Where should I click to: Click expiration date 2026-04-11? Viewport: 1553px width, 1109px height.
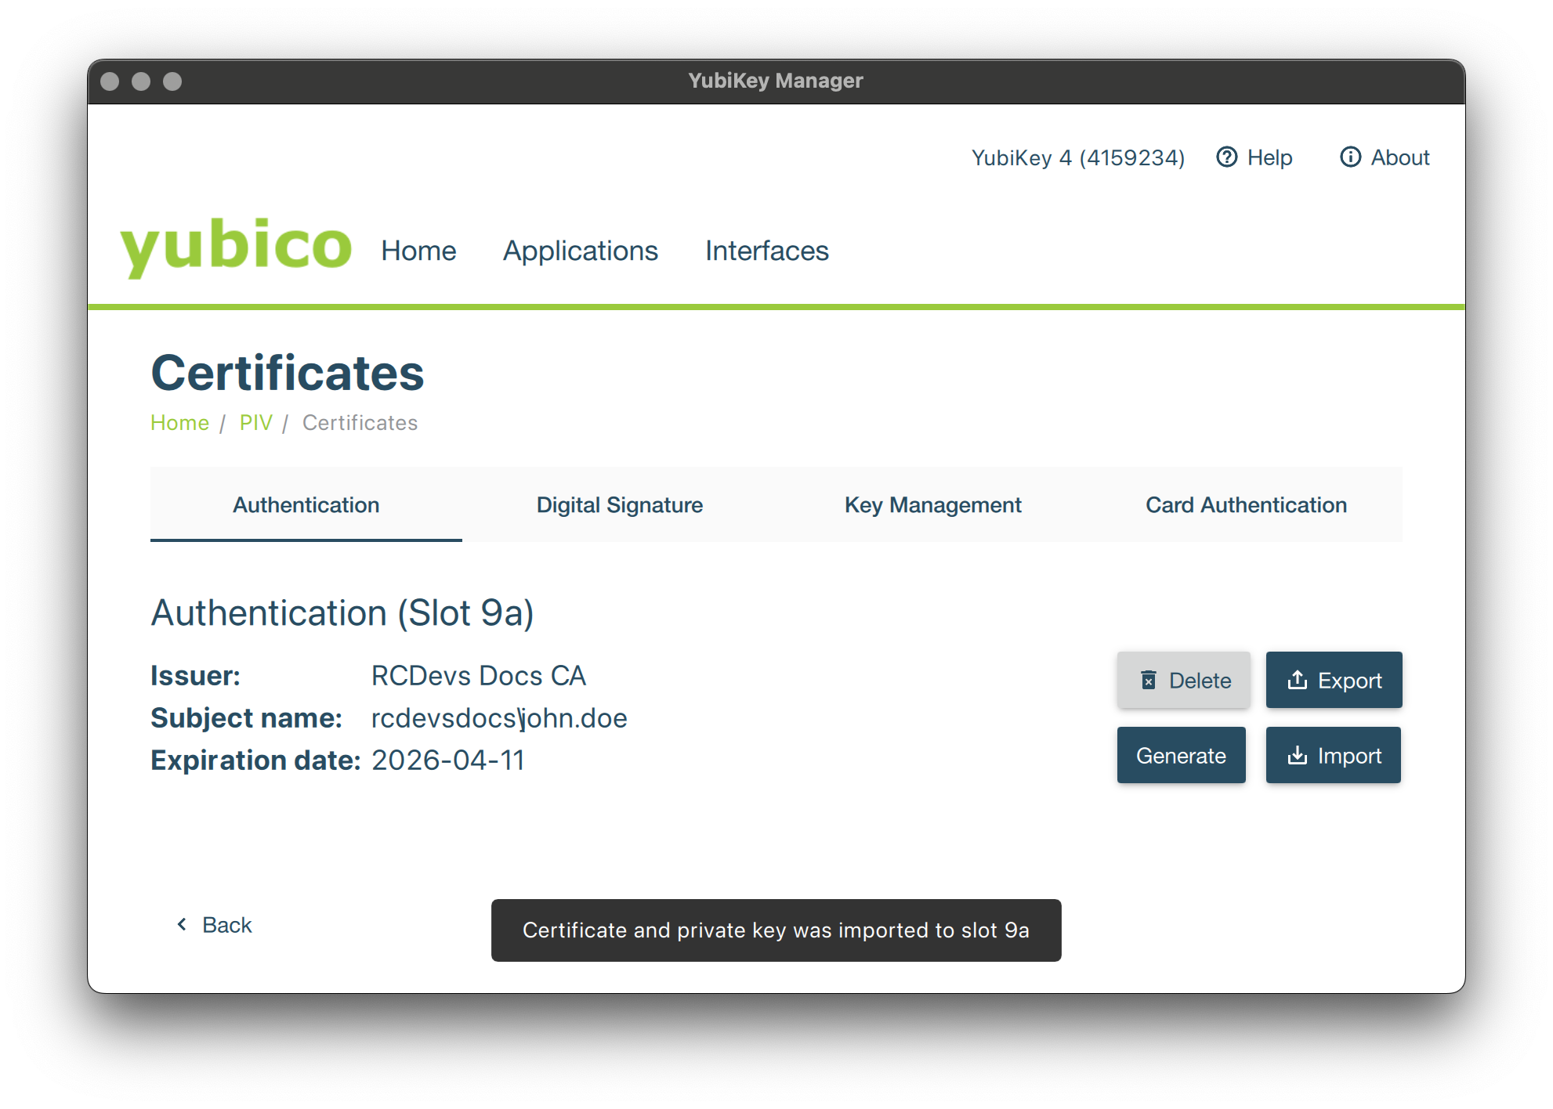(x=447, y=760)
